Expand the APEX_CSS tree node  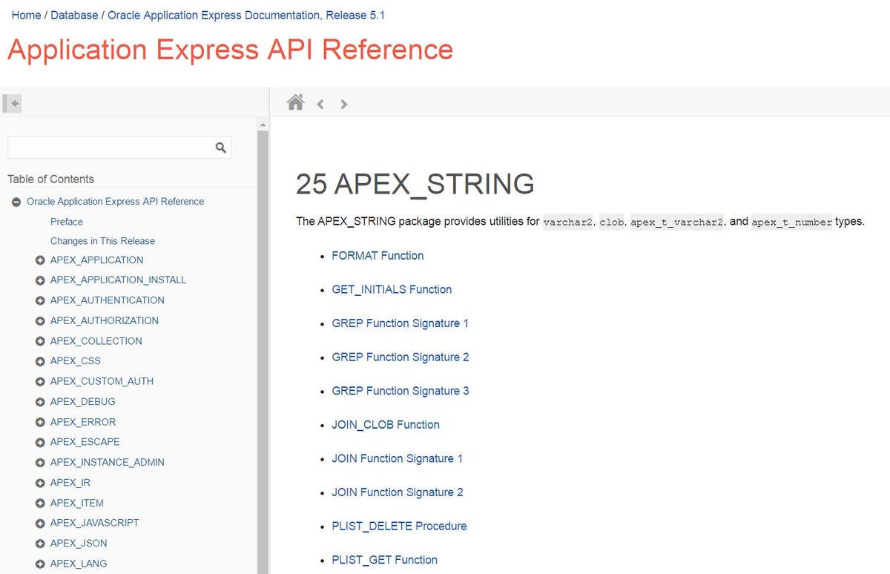(x=40, y=361)
